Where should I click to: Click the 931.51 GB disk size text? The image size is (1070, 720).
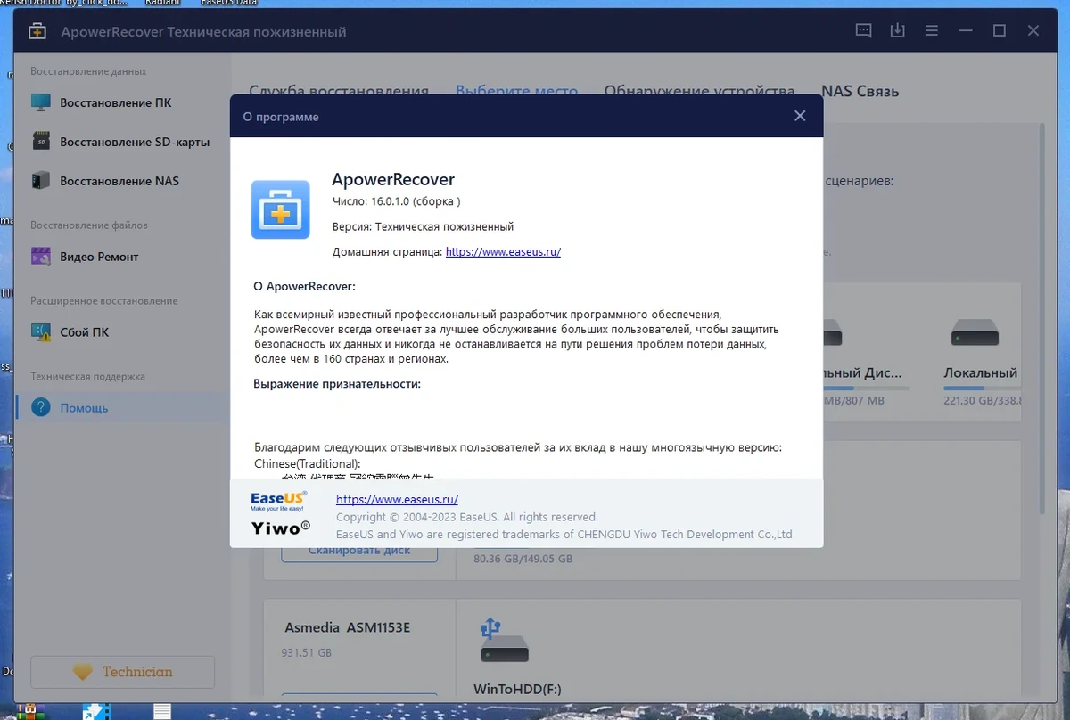(306, 652)
